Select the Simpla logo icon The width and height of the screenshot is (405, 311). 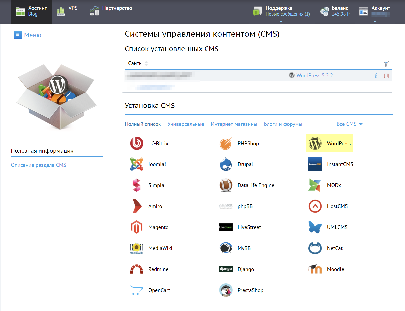[x=137, y=185]
